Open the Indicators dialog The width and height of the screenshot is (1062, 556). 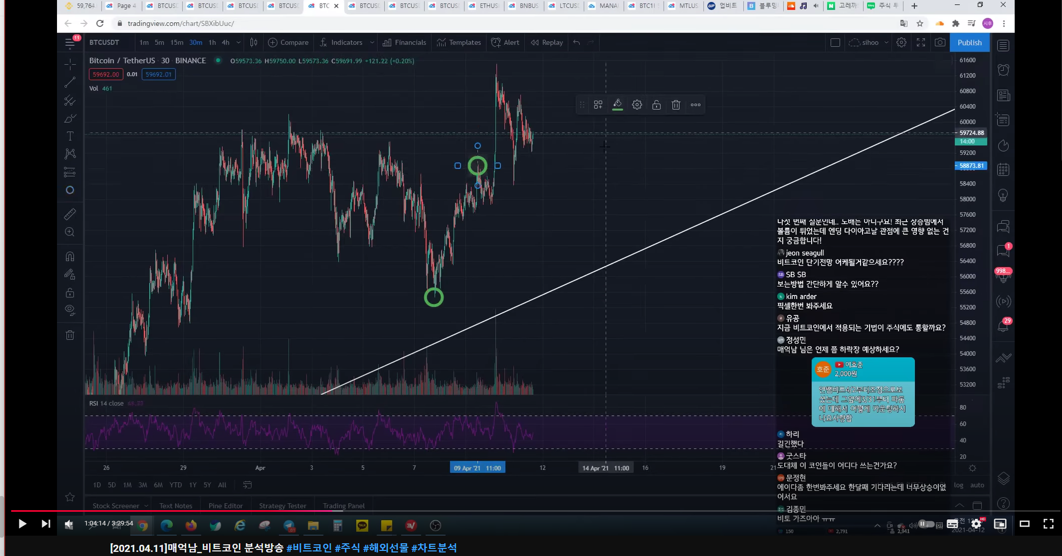click(341, 42)
